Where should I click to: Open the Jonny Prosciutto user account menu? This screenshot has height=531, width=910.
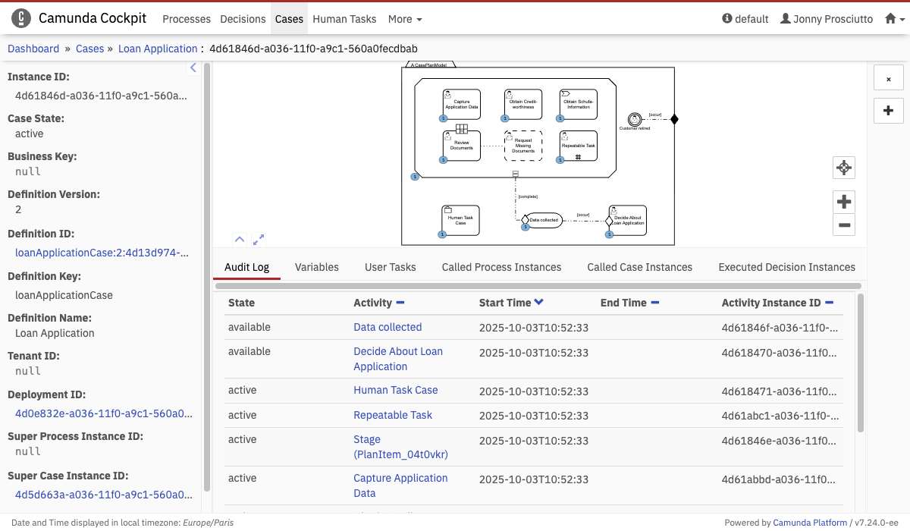827,19
